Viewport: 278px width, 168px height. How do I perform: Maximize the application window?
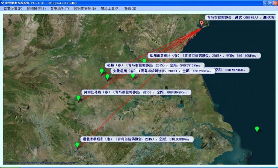pyautogui.click(x=270, y=3)
